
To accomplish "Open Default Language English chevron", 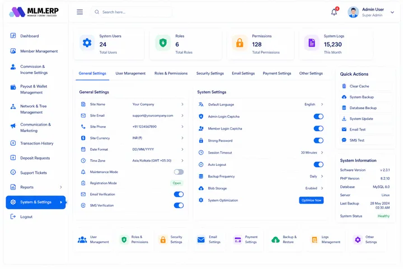I will (322, 104).
